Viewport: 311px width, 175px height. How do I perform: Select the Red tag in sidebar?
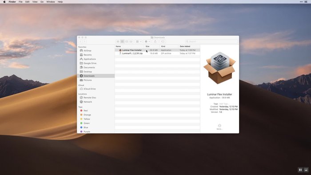[x=85, y=111]
